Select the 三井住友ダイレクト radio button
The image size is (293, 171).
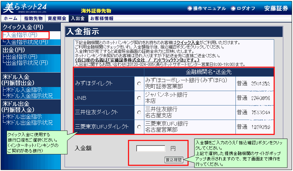coord(139,113)
